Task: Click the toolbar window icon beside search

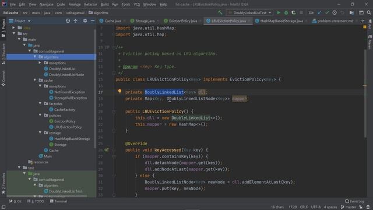Action: click(361, 13)
